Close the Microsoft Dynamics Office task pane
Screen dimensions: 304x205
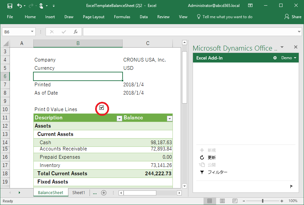click(x=296, y=47)
